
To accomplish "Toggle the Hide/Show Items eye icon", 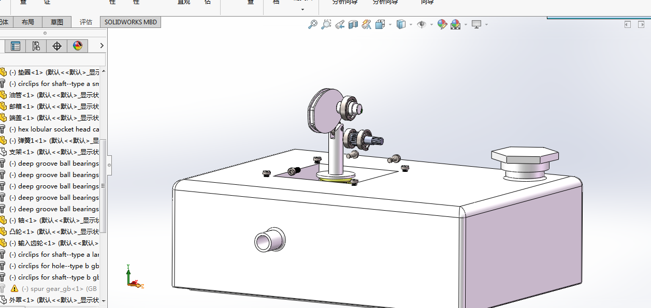I will [x=422, y=24].
